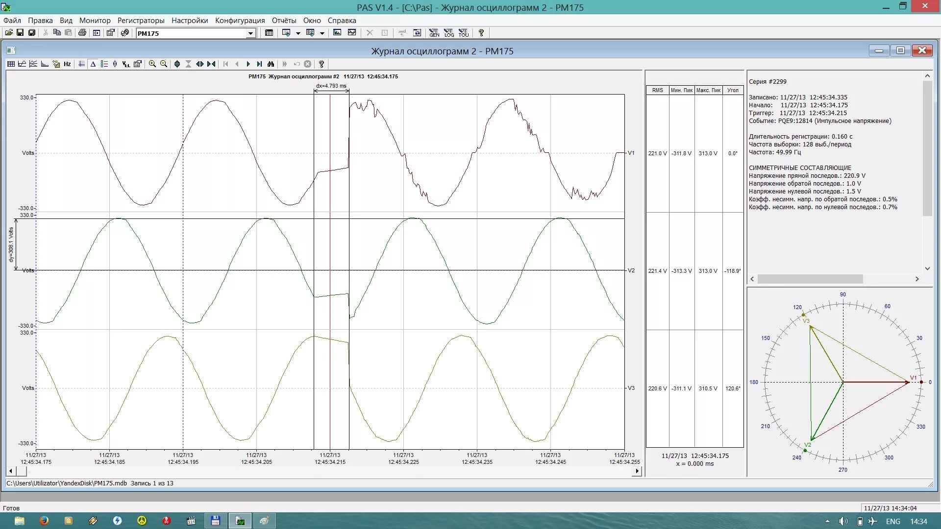This screenshot has height=529, width=941.
Task: Open the Конфигурация menu
Action: pos(240,21)
